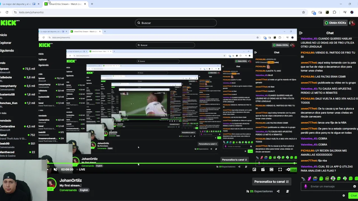This screenshot has height=201, width=358.
Task: Click username zeven777net on 'fija nba' message
Action: pyautogui.click(x=309, y=161)
